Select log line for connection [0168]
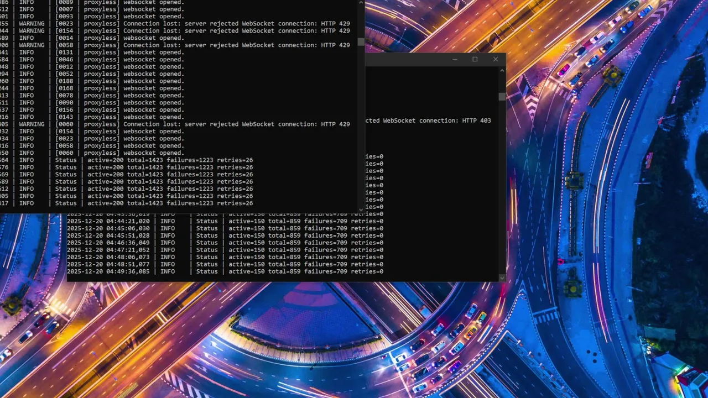The image size is (708, 398). (92, 88)
